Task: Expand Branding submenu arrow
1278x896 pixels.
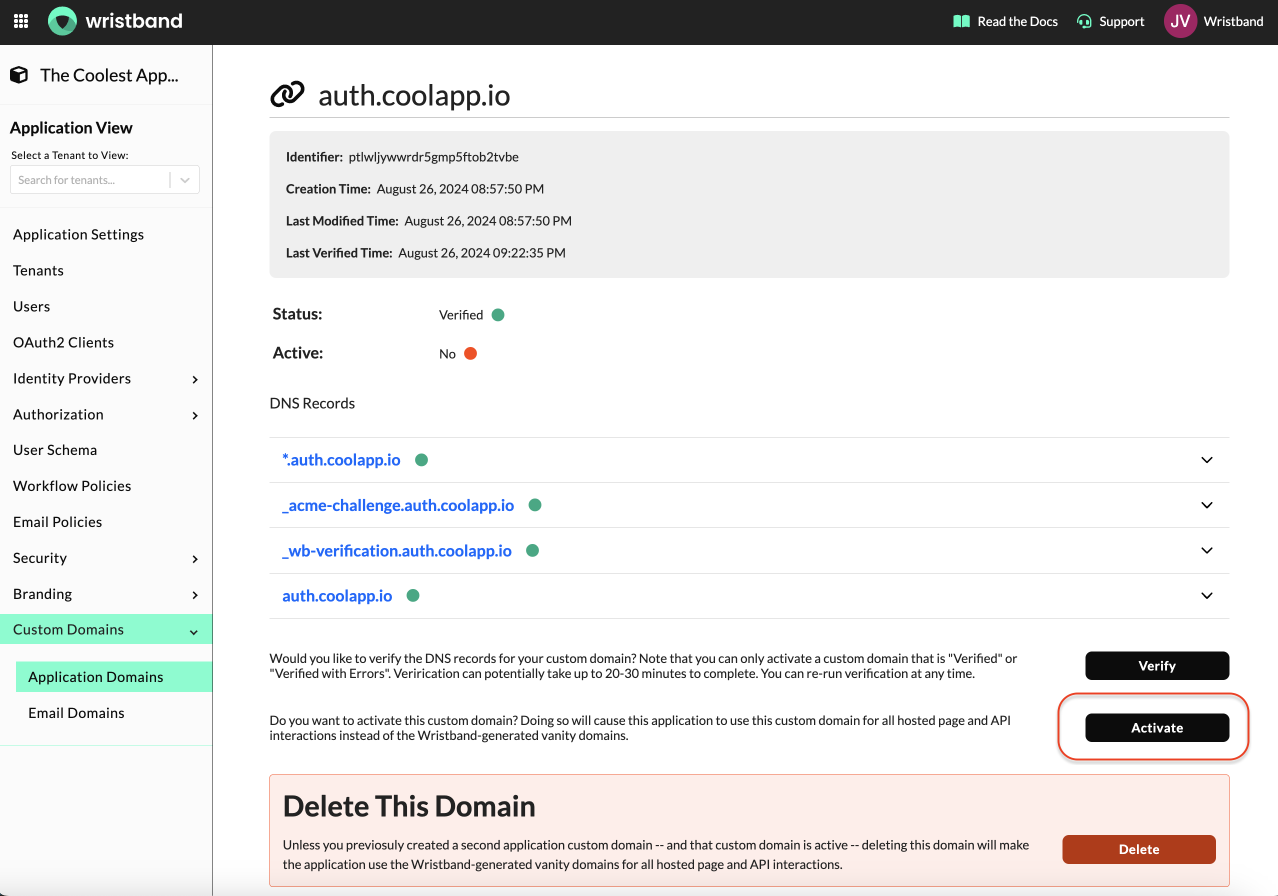Action: (x=195, y=595)
